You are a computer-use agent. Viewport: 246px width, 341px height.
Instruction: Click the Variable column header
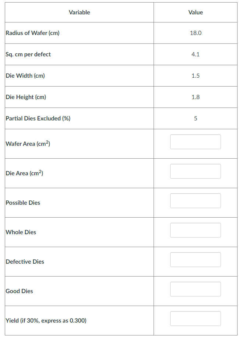[79, 13]
